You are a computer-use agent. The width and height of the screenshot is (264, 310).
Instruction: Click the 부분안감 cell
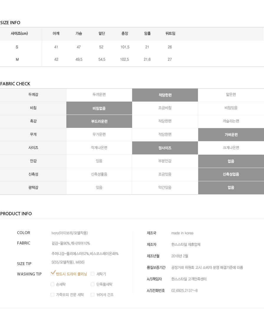pyautogui.click(x=165, y=161)
